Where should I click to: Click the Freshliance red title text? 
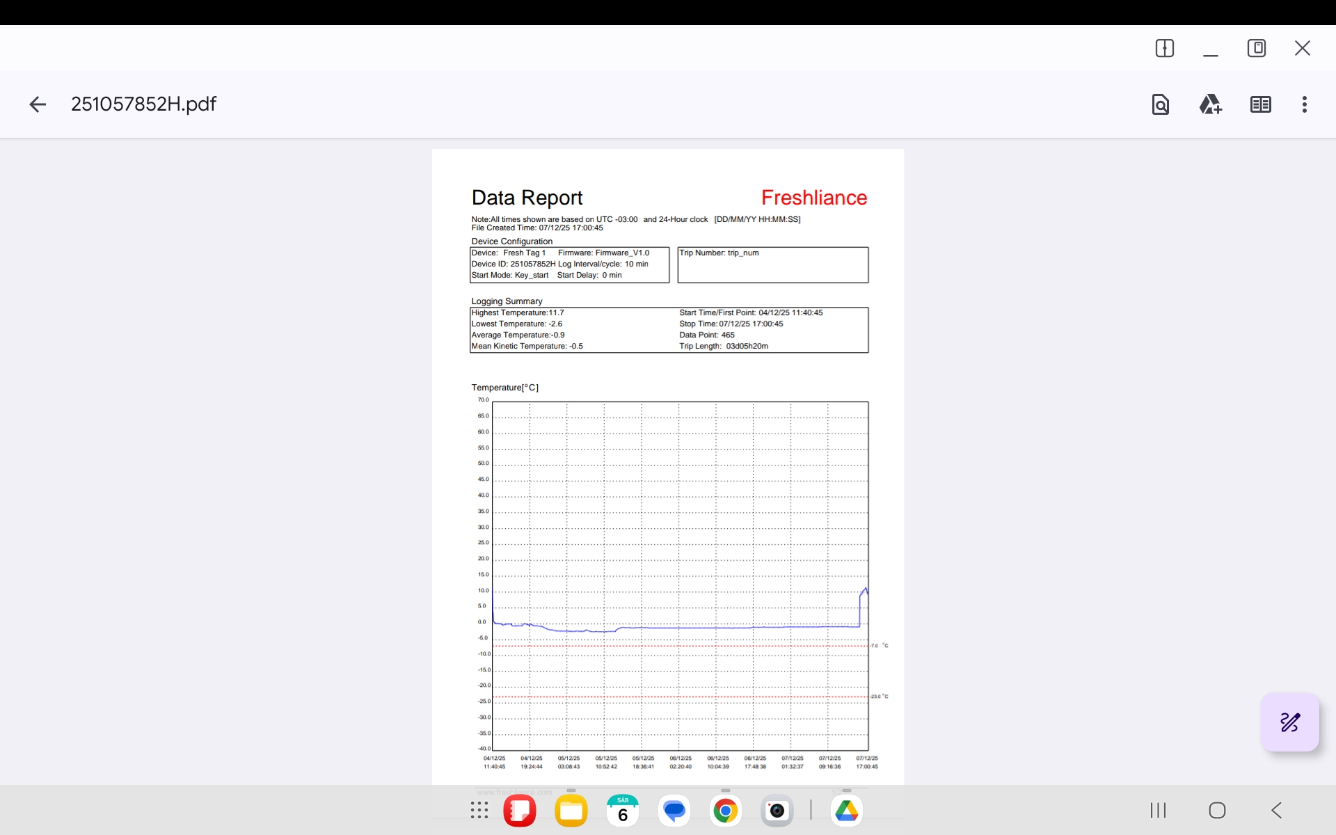(x=813, y=198)
